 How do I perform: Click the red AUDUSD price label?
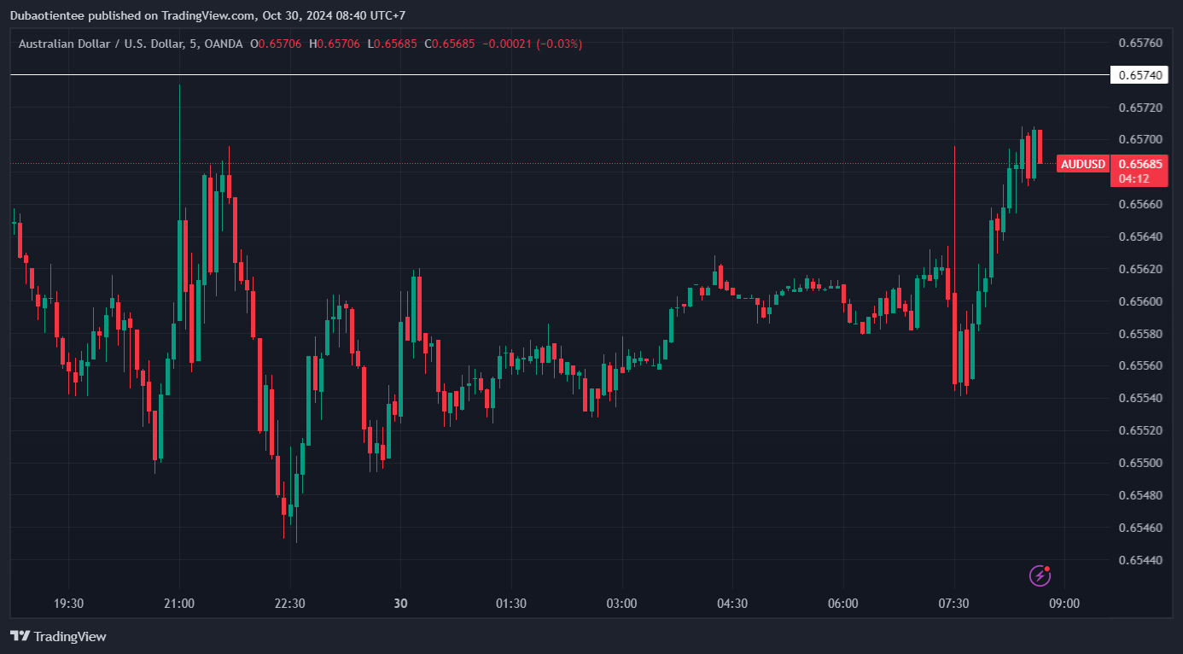[x=1083, y=164]
